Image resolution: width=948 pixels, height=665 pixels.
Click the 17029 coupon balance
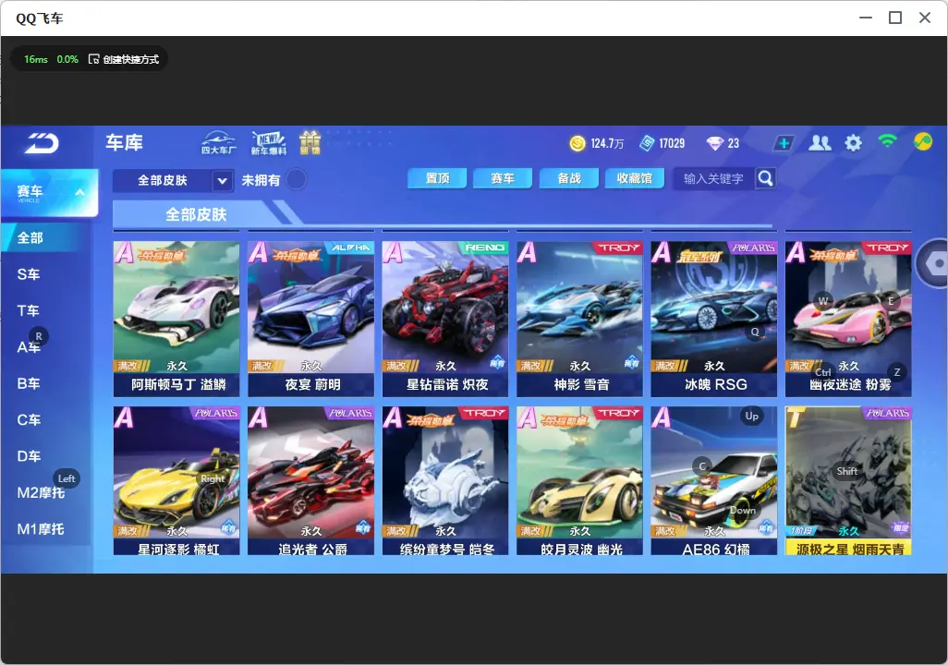(x=672, y=143)
